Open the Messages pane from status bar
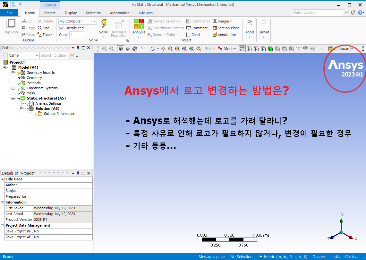366x260 pixels. click(211, 257)
